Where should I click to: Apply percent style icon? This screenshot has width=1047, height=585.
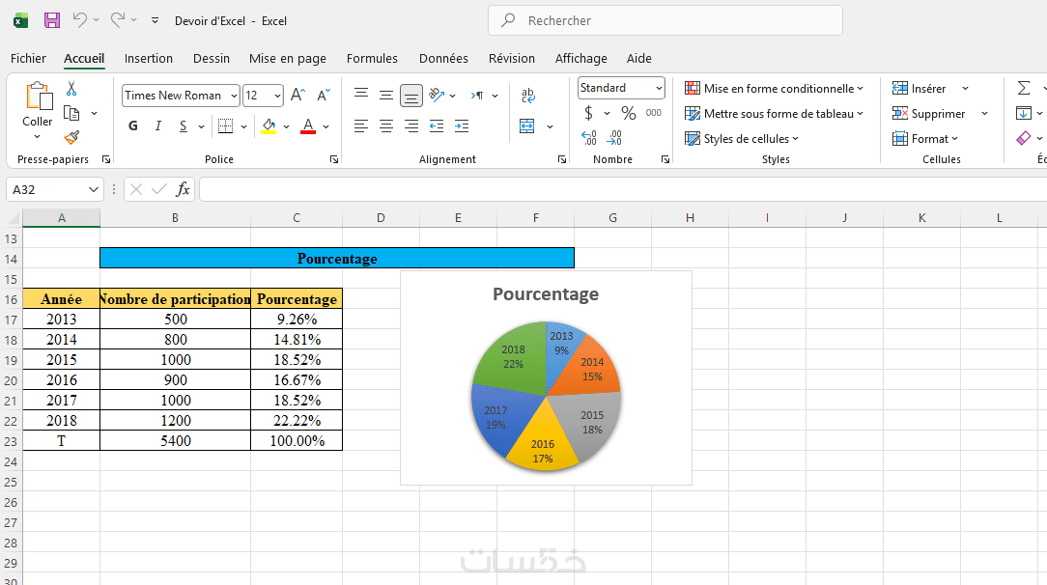pyautogui.click(x=629, y=113)
